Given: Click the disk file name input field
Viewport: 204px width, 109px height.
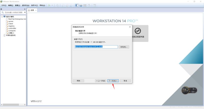Looking at the screenshot, I should point(96,47).
